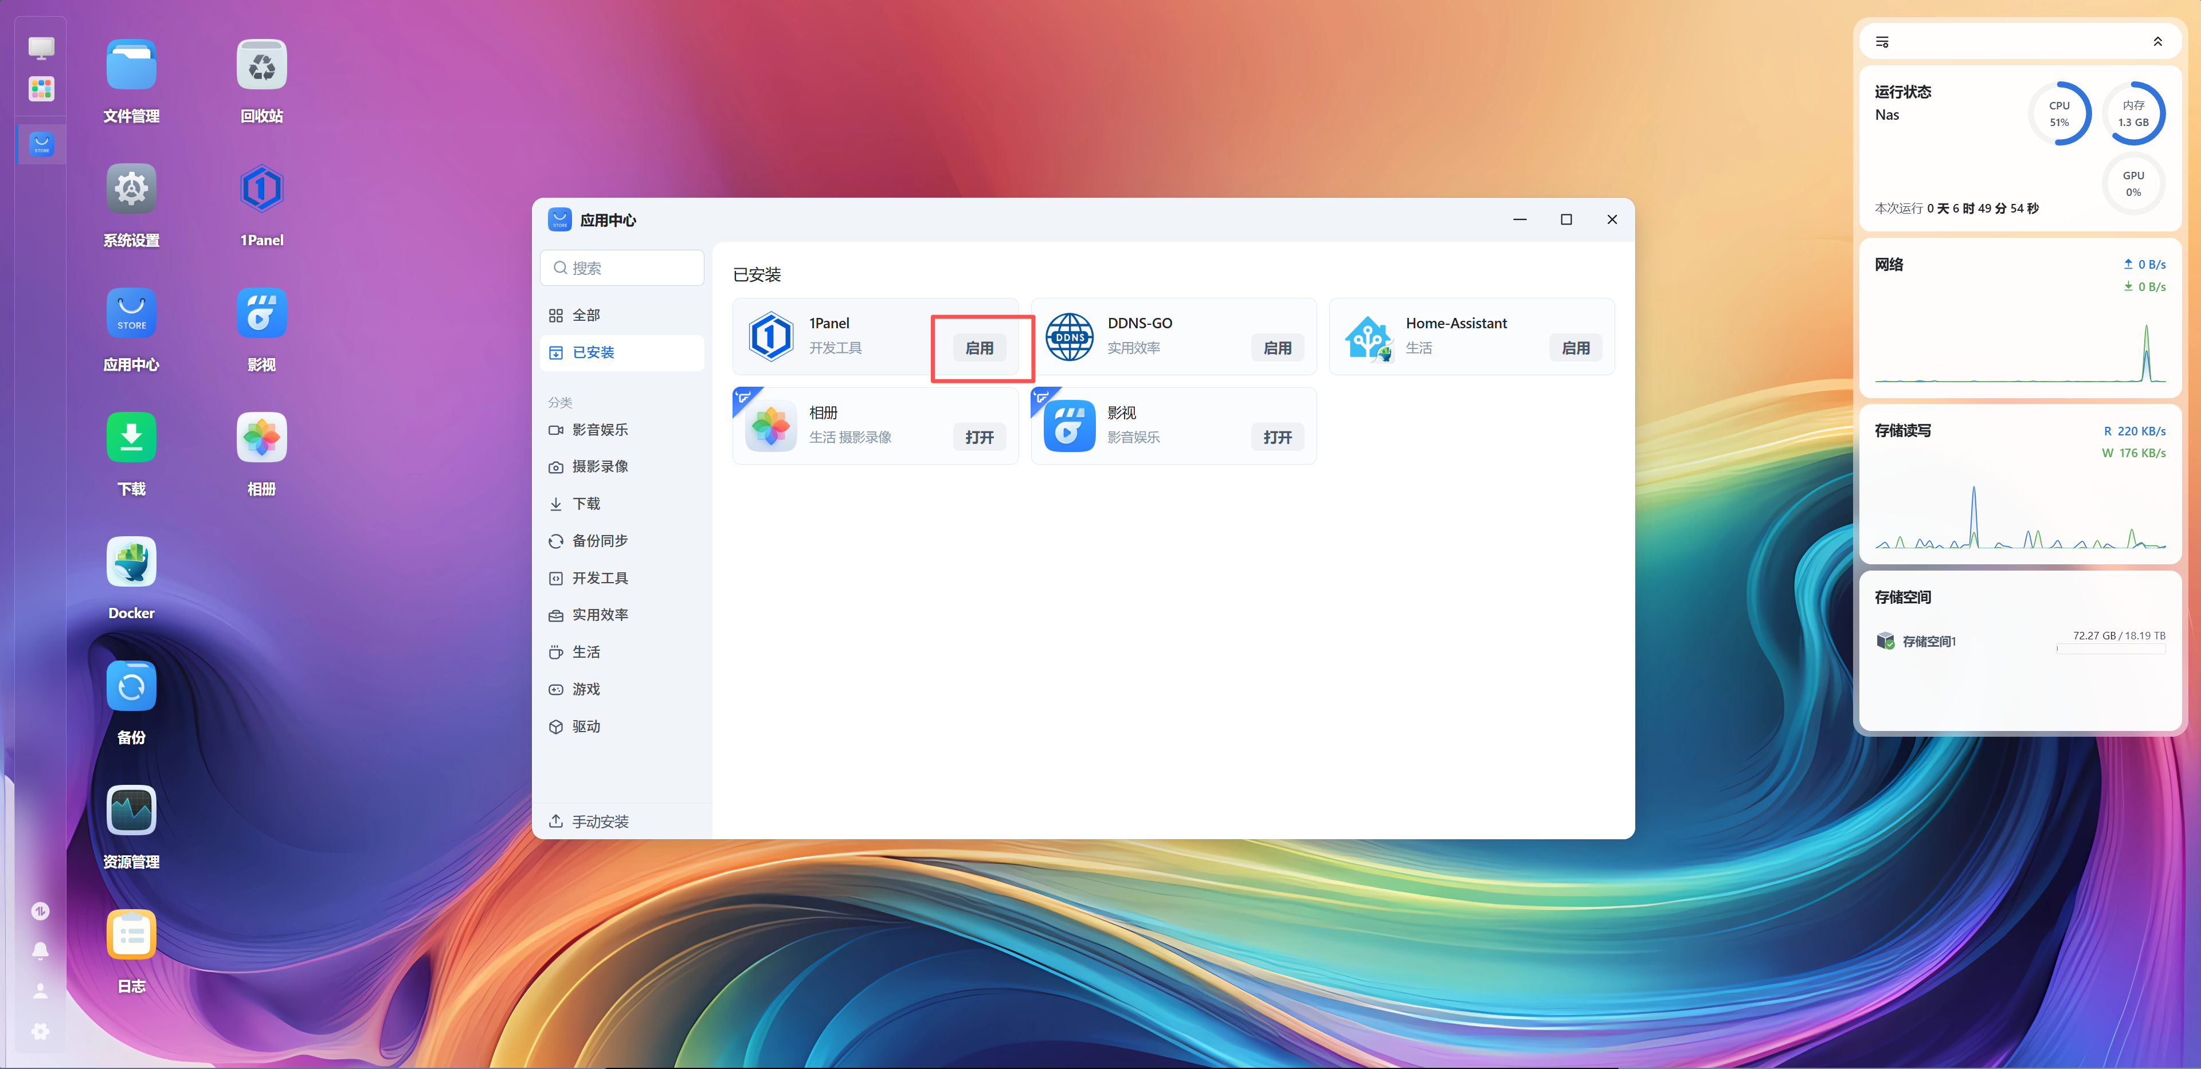Viewport: 2201px width, 1069px height.
Task: Enable the Home-Assistant app
Action: coord(1575,348)
